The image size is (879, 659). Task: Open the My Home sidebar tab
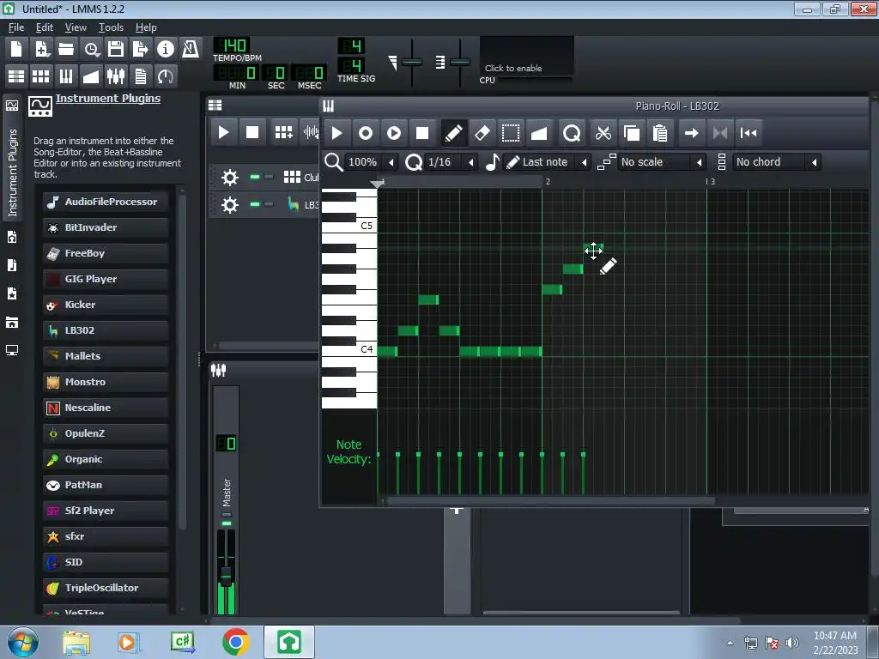click(x=12, y=323)
